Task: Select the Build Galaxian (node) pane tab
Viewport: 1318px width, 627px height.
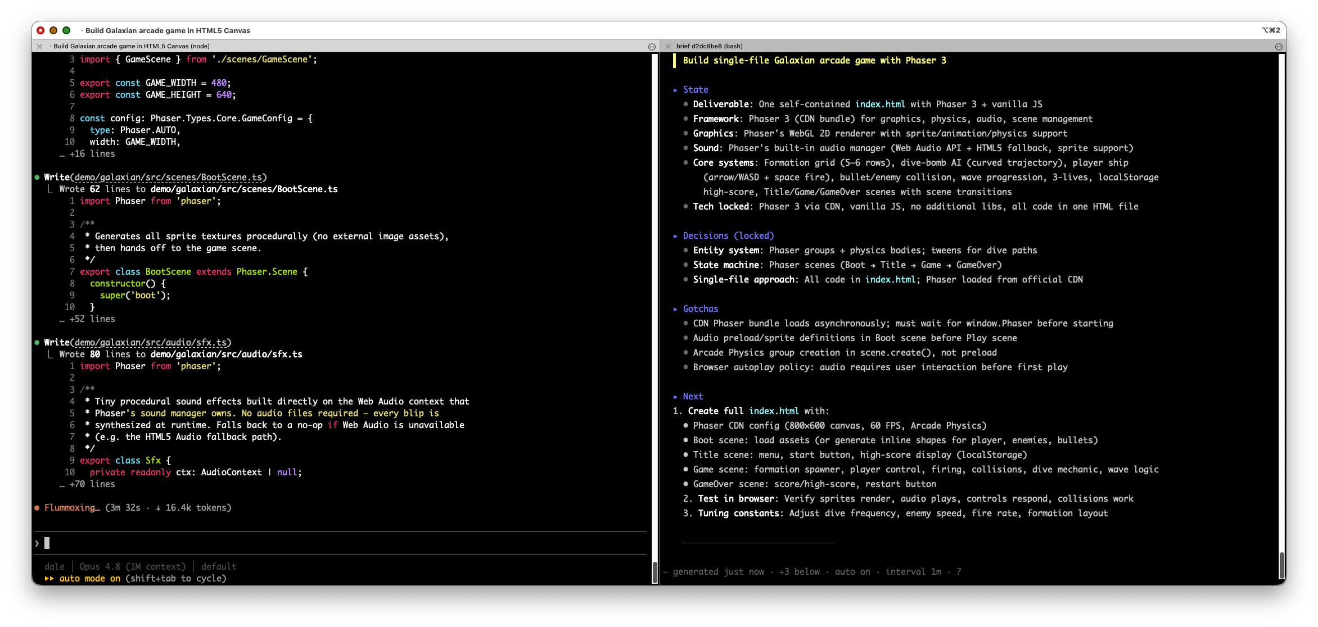Action: click(132, 46)
